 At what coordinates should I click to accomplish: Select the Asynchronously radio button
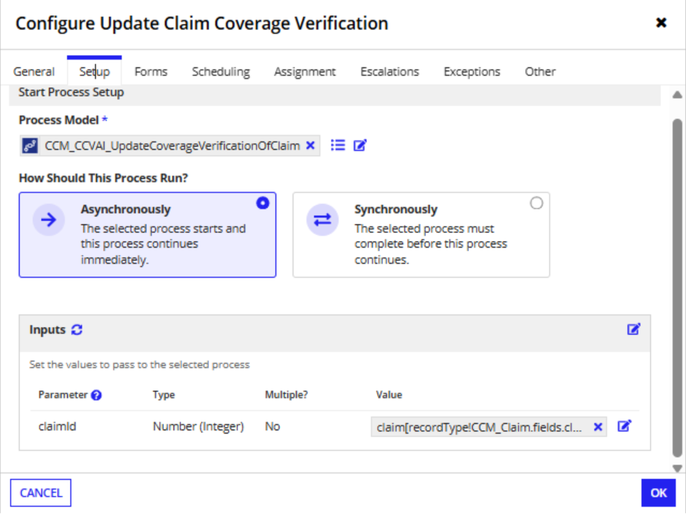[x=263, y=203]
